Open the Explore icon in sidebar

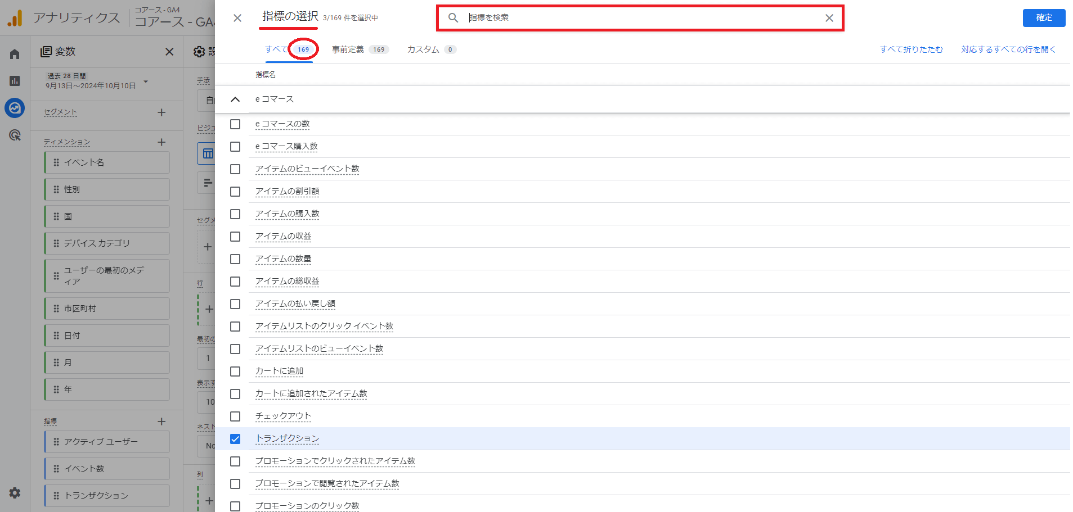point(15,108)
